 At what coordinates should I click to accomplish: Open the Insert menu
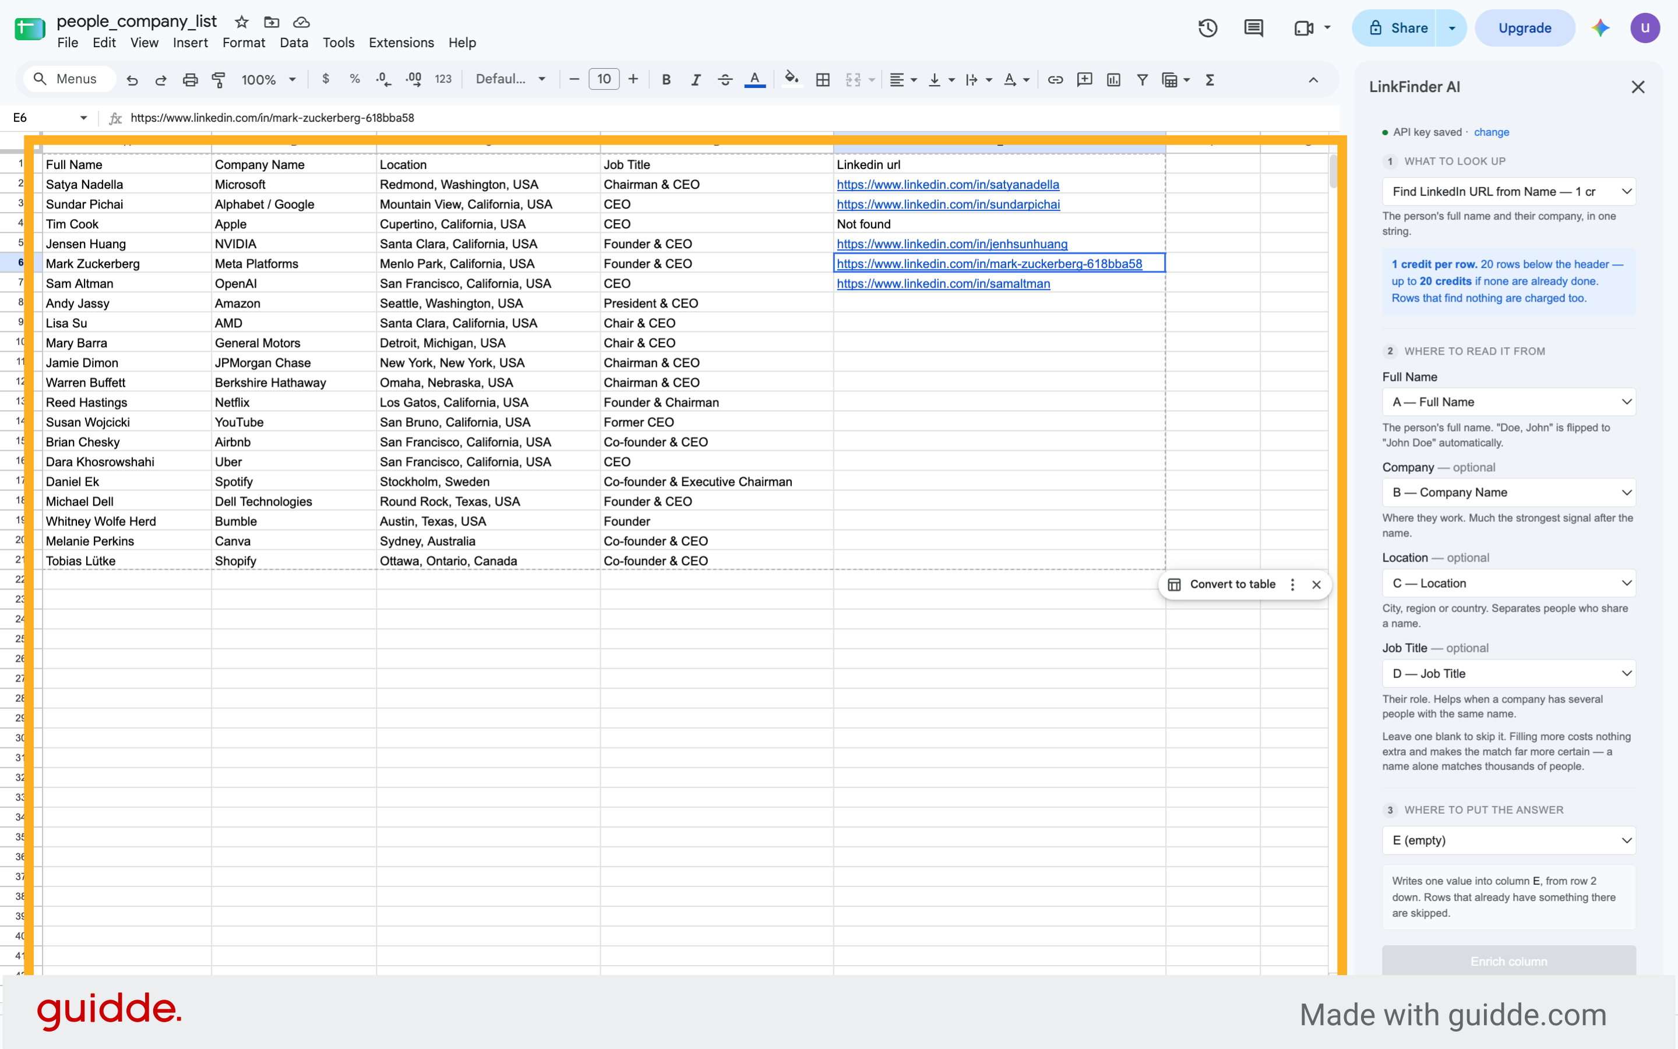(190, 43)
